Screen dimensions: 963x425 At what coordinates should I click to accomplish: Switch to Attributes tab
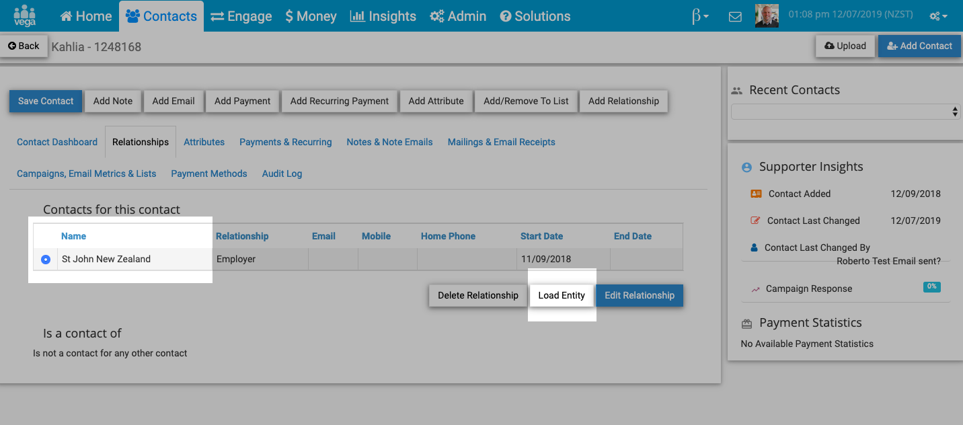point(204,142)
